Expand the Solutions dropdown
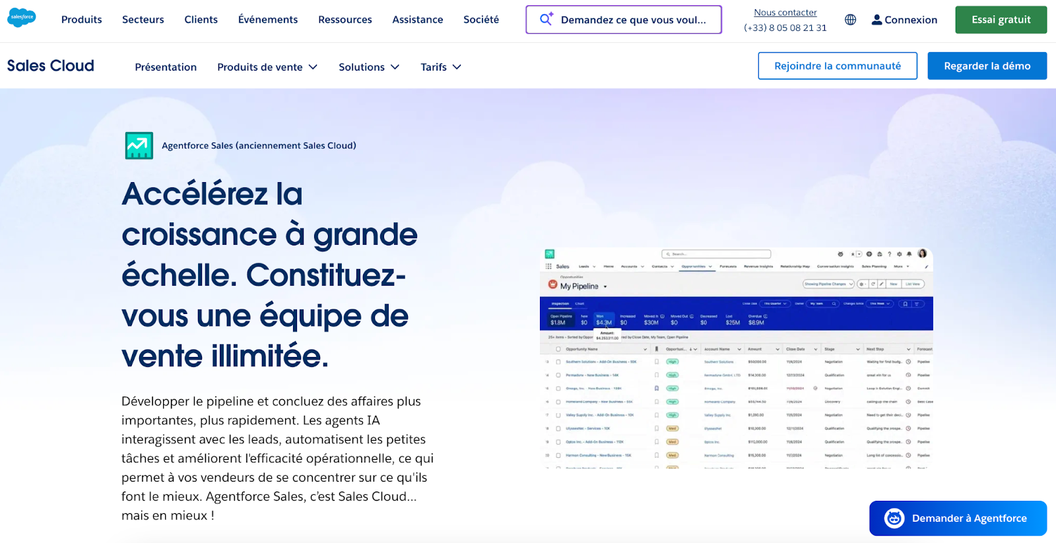This screenshot has width=1056, height=543. 369,67
